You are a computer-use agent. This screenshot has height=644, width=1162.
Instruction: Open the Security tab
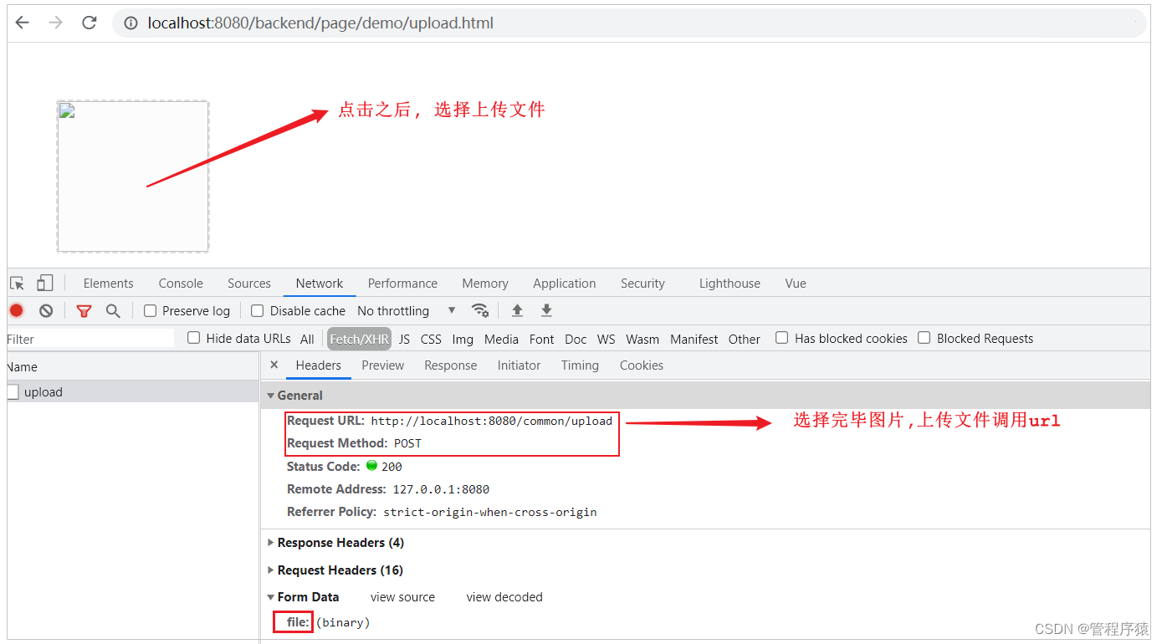coord(642,284)
